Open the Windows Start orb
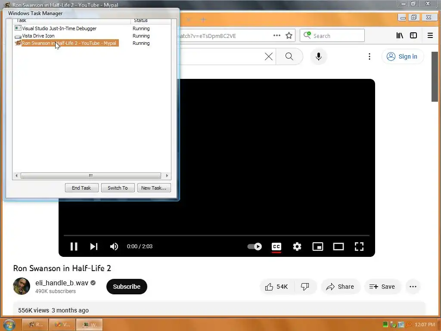This screenshot has height=331, width=441. click(9, 325)
